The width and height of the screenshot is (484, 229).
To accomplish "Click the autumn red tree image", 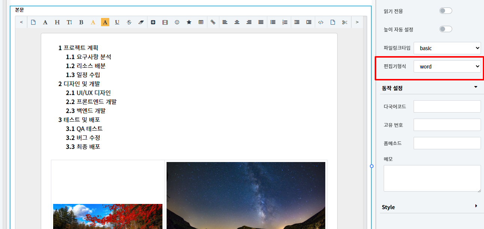I will (x=108, y=216).
